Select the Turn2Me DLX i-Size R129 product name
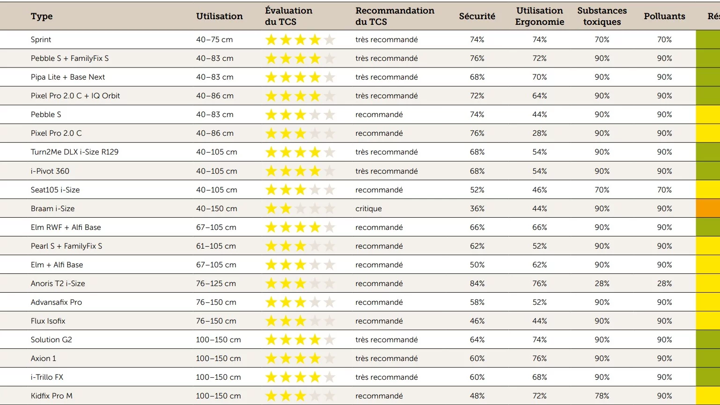The width and height of the screenshot is (720, 405). point(74,152)
